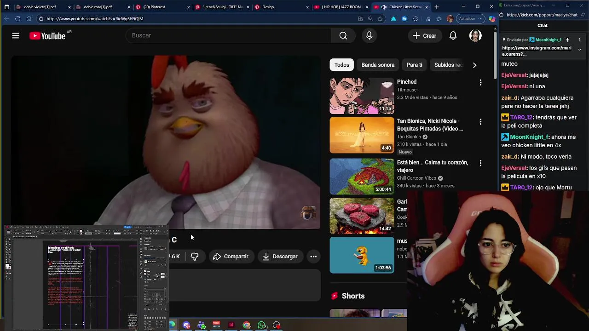Click the Compartir share button

(x=231, y=257)
